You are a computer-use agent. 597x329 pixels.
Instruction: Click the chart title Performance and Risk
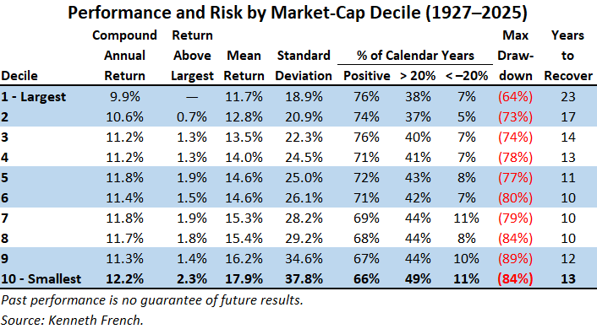298,13
